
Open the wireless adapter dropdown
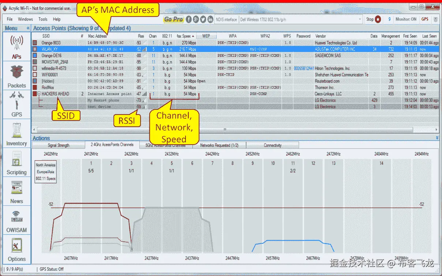(x=360, y=19)
